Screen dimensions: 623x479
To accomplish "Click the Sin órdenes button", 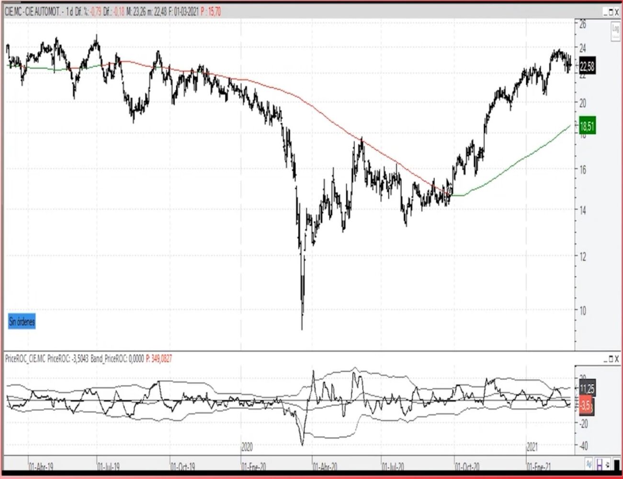I will tap(22, 321).
